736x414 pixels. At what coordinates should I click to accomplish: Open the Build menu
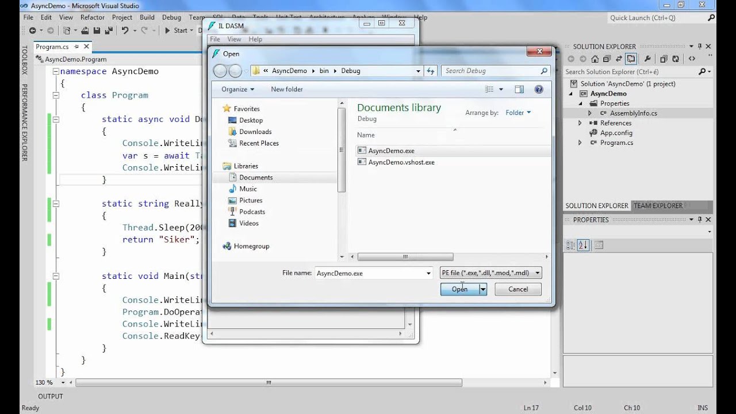point(147,18)
